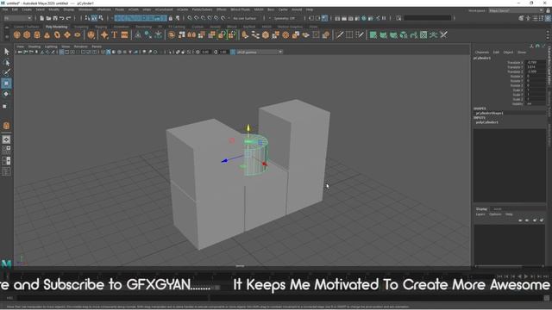Click the Combine meshes shelf icon

coord(172,34)
